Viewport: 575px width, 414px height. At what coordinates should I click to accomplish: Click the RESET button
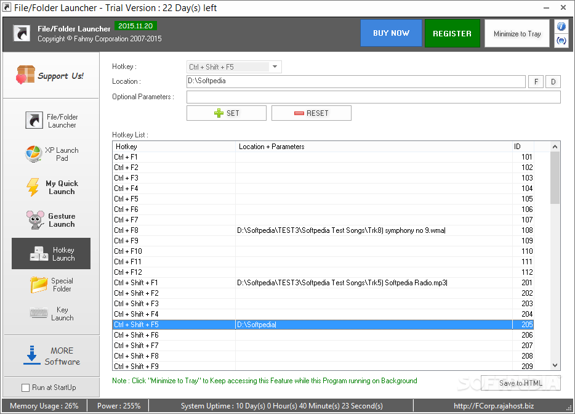[312, 113]
